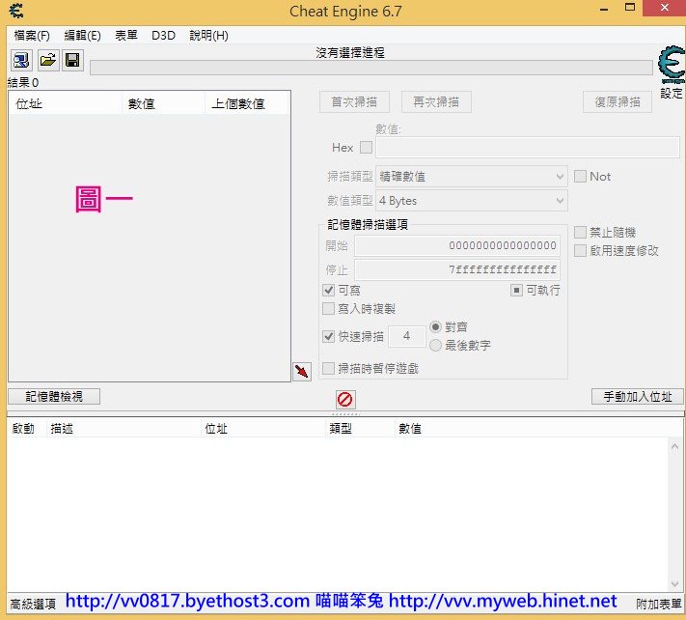Open the 檔案(F) menu
The height and width of the screenshot is (620, 686).
(x=32, y=36)
